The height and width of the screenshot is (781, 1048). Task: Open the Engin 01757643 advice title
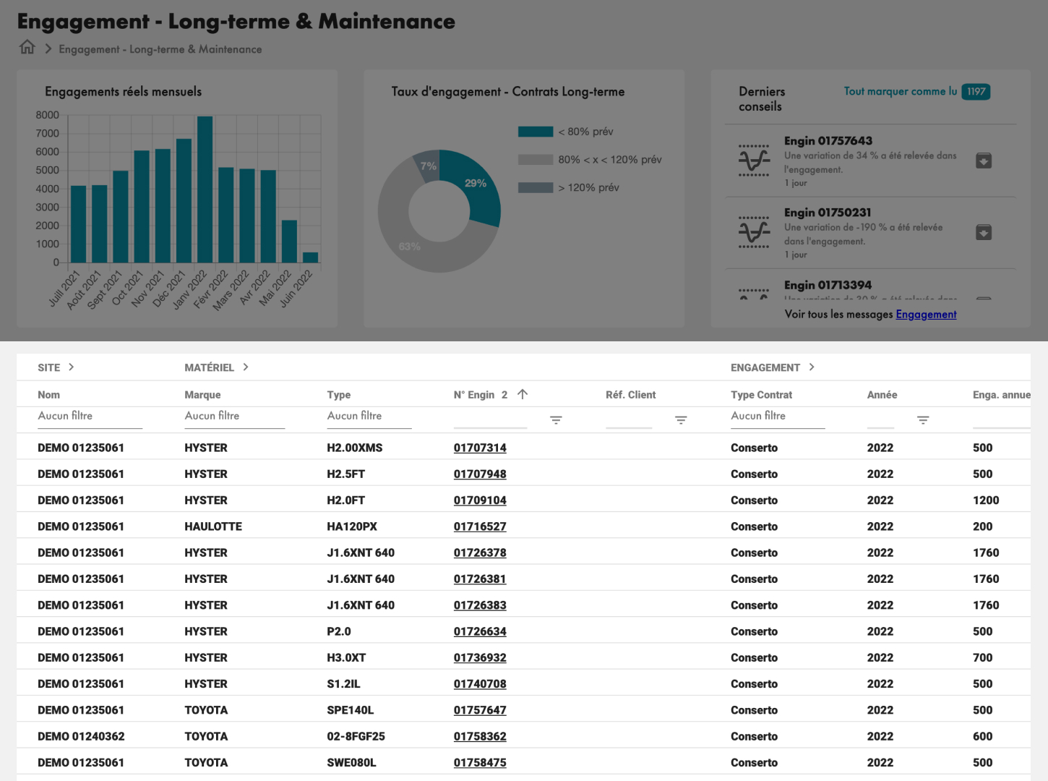point(828,141)
